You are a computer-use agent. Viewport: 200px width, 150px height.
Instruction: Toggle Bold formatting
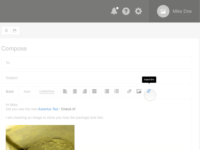(10, 91)
